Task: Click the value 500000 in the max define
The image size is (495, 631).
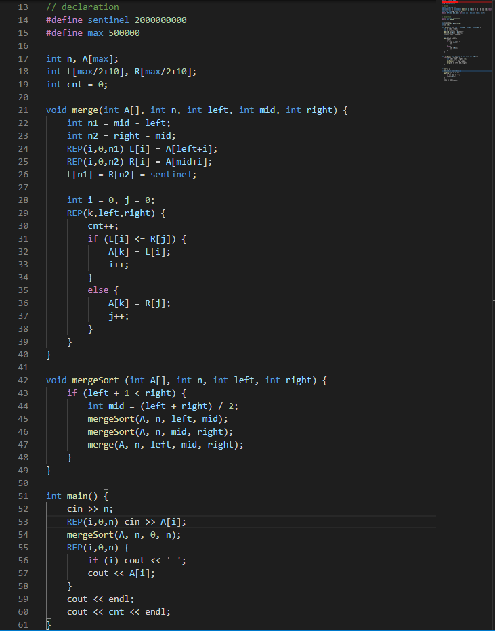Action: [x=124, y=33]
